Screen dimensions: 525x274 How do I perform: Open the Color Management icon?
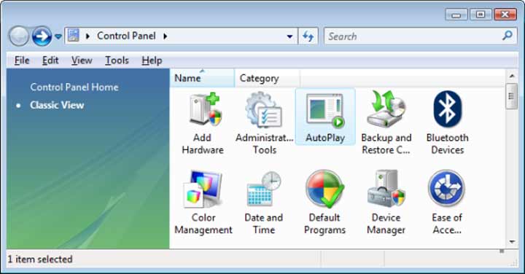(203, 202)
